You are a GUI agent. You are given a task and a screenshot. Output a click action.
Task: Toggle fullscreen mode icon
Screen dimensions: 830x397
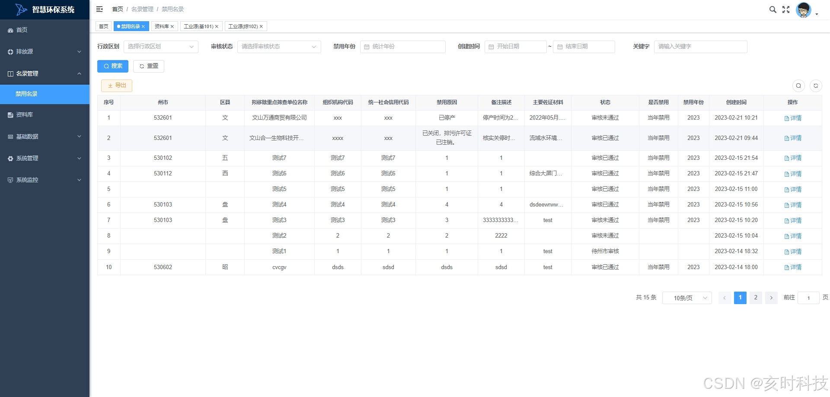click(786, 10)
